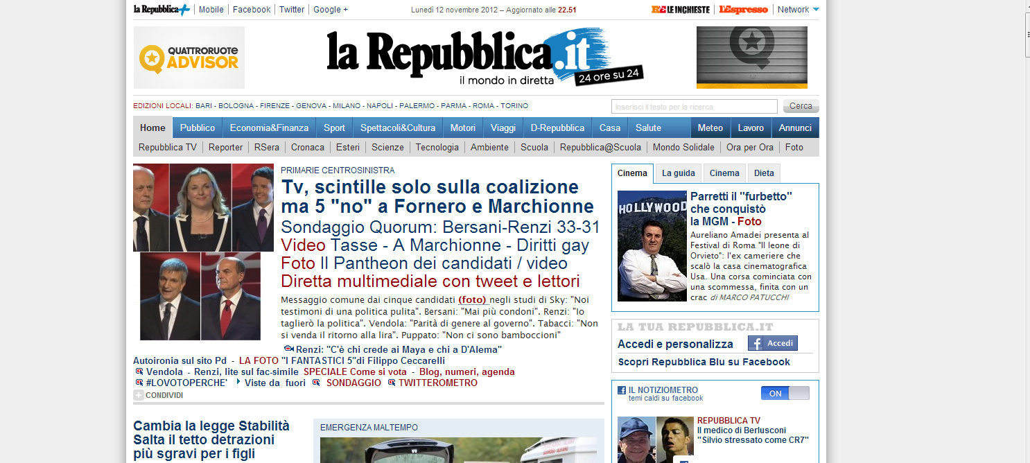This screenshot has height=463, width=1030.
Task: Open Scopri Repubblica Blu su Facebook
Action: click(x=704, y=362)
